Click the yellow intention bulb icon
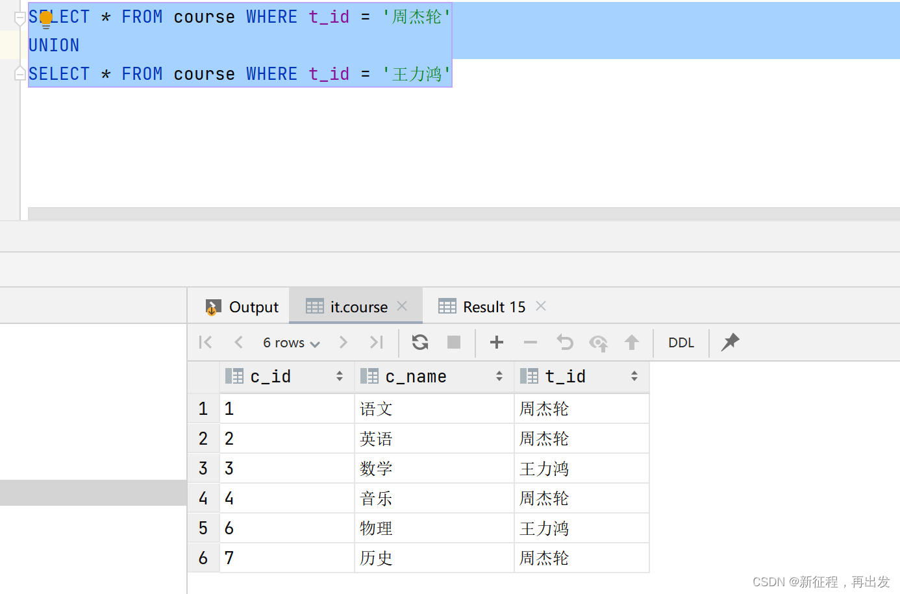900x594 pixels. 46,19
